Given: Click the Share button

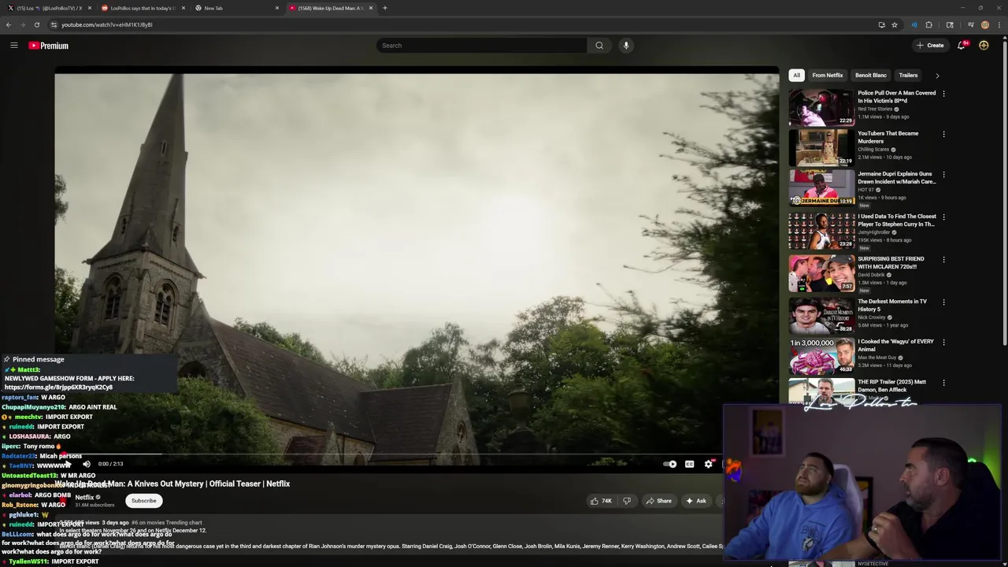Looking at the screenshot, I should coord(658,501).
